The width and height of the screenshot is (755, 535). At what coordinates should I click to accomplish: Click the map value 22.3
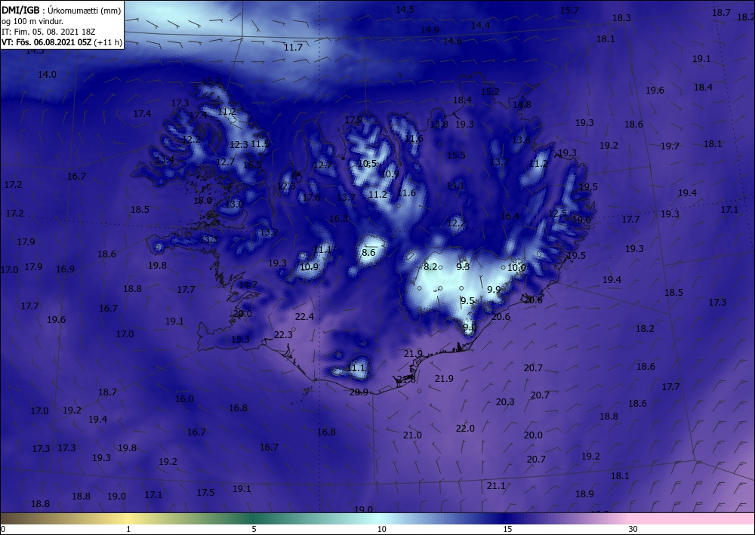[283, 335]
